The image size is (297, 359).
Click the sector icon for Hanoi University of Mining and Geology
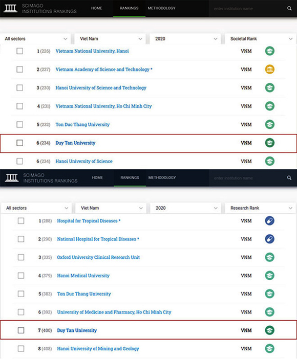[x=270, y=348]
